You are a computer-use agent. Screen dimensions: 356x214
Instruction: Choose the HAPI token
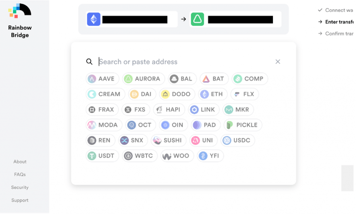click(169, 110)
